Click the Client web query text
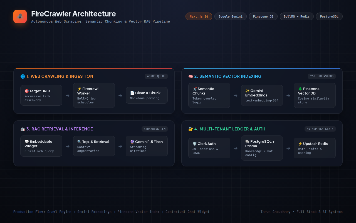Screen dimensions: 356x223 click(39, 151)
